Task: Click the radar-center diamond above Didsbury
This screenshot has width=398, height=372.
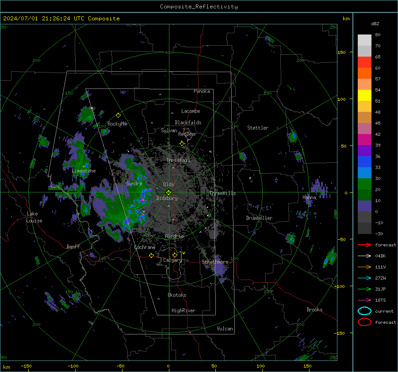Action: coord(168,193)
